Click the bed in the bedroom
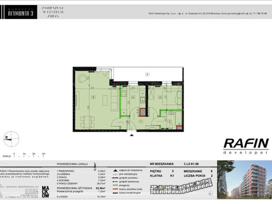This screenshot has width=272, height=204. coord(172,98)
